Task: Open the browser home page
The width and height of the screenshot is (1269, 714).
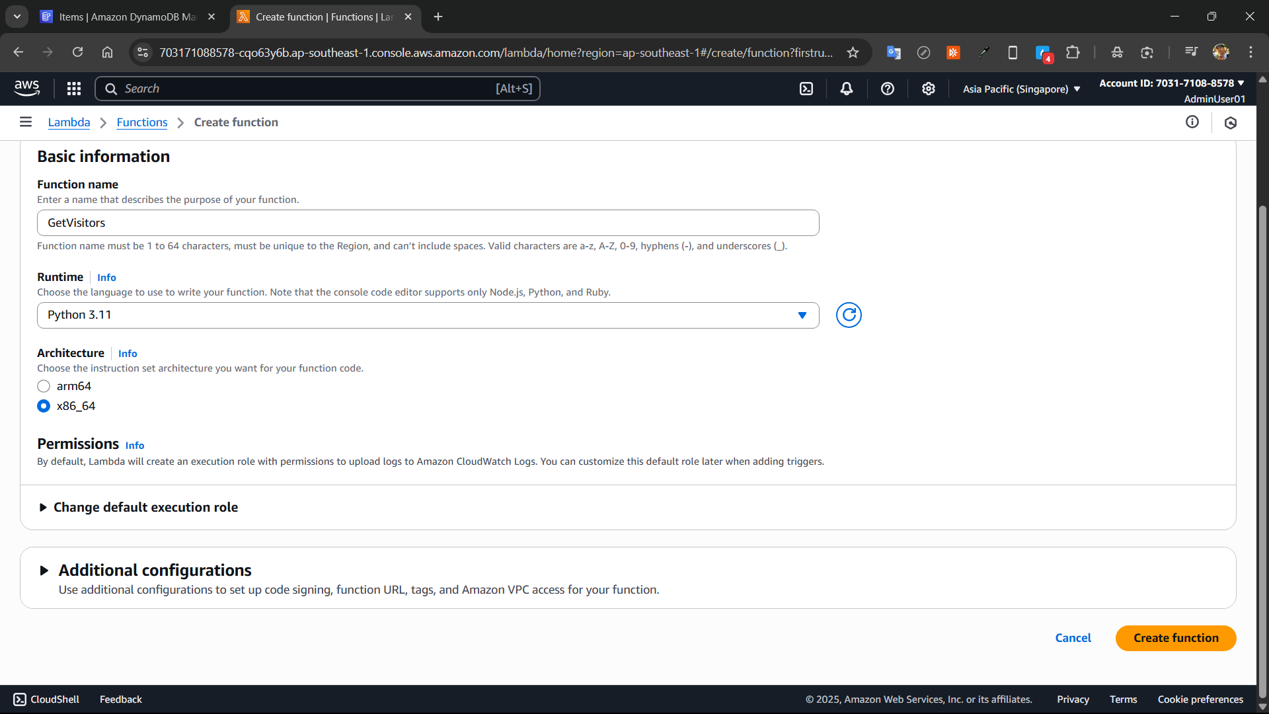Action: click(x=107, y=52)
